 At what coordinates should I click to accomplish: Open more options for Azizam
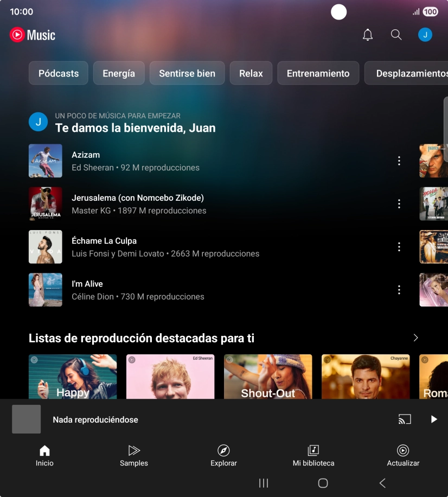(399, 161)
